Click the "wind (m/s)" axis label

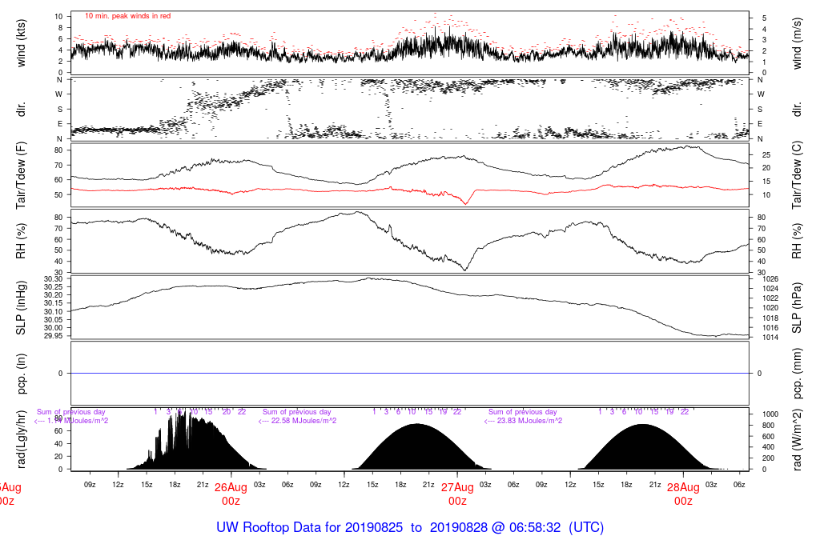click(x=797, y=43)
